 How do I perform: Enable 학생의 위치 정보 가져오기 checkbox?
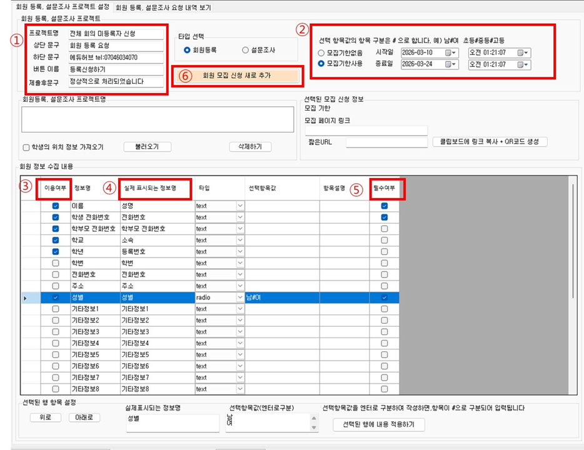point(26,147)
